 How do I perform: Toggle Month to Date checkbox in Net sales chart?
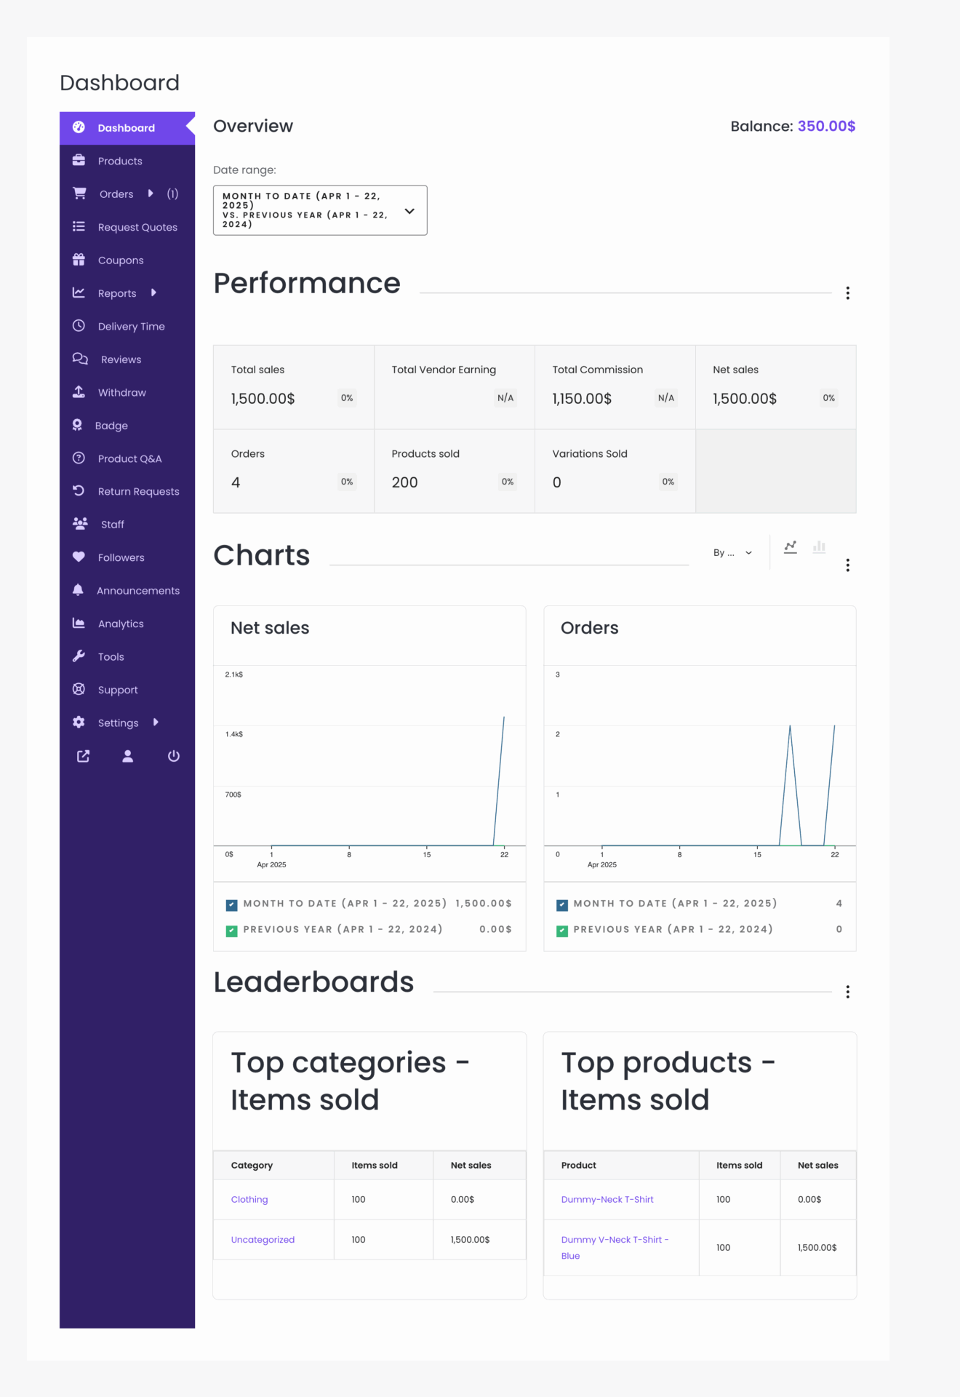coord(231,905)
